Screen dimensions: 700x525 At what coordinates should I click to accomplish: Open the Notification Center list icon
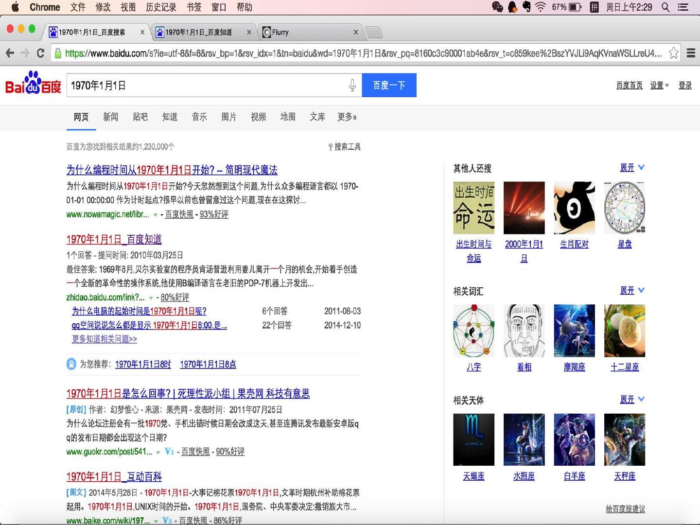tap(683, 7)
